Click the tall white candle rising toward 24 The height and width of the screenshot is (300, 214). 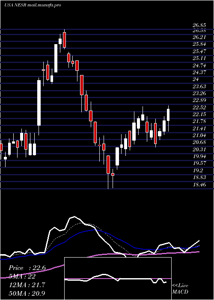pos(39,103)
